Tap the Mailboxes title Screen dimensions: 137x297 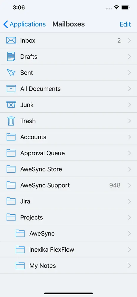coord(68,24)
